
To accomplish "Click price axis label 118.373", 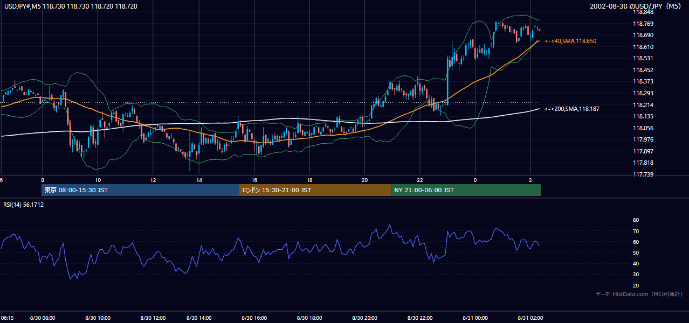I will [643, 81].
